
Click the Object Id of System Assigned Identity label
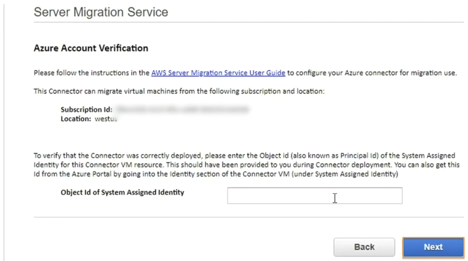pos(122,193)
